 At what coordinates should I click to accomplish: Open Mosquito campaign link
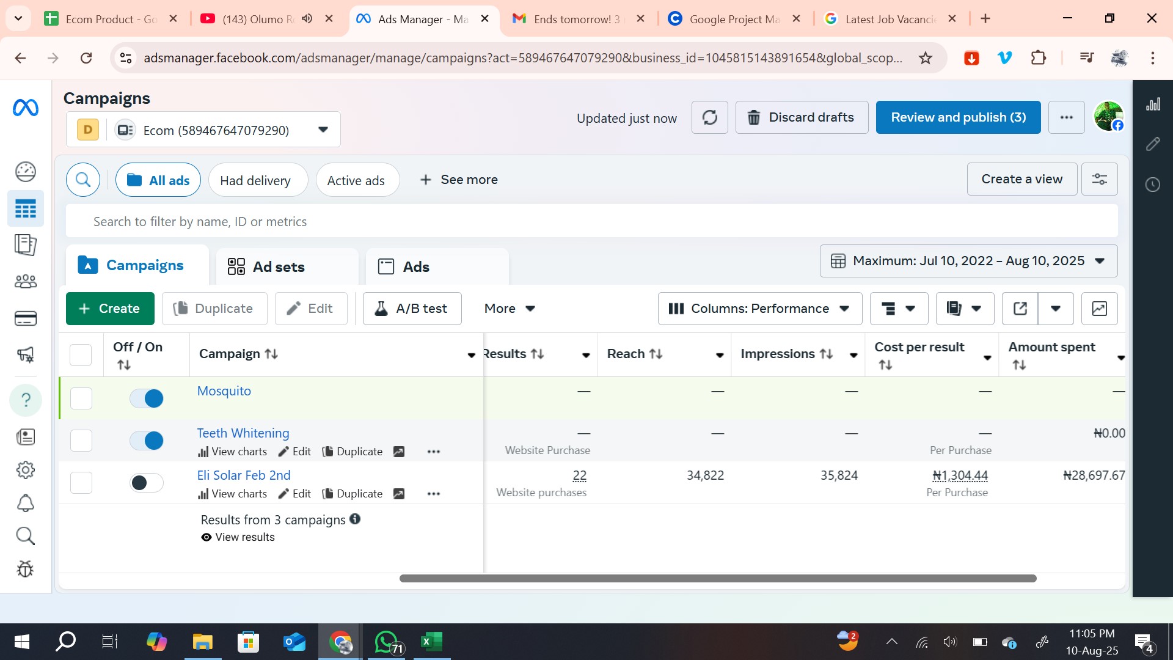point(224,391)
